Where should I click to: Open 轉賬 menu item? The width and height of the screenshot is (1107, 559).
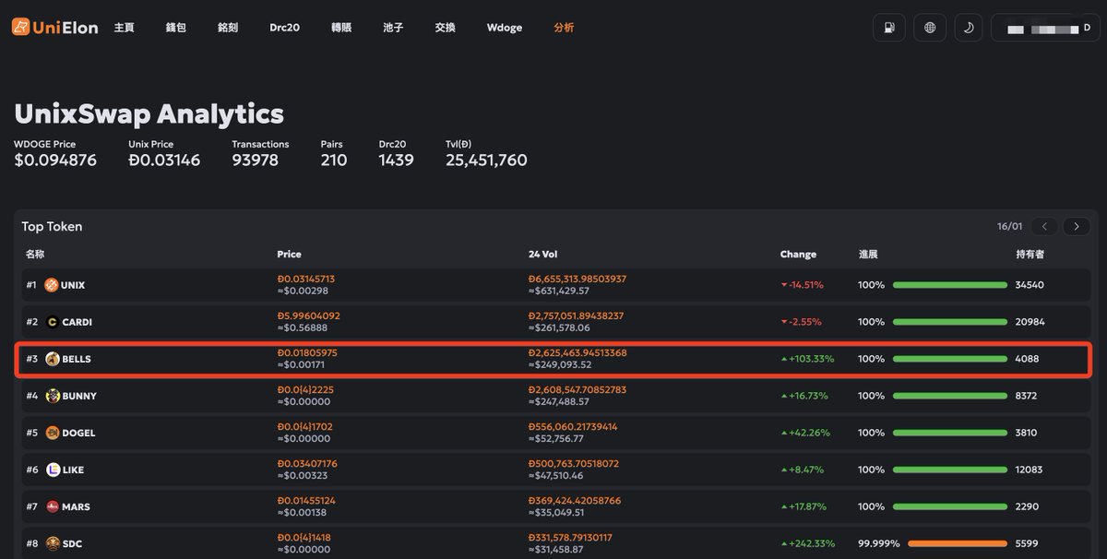click(341, 28)
